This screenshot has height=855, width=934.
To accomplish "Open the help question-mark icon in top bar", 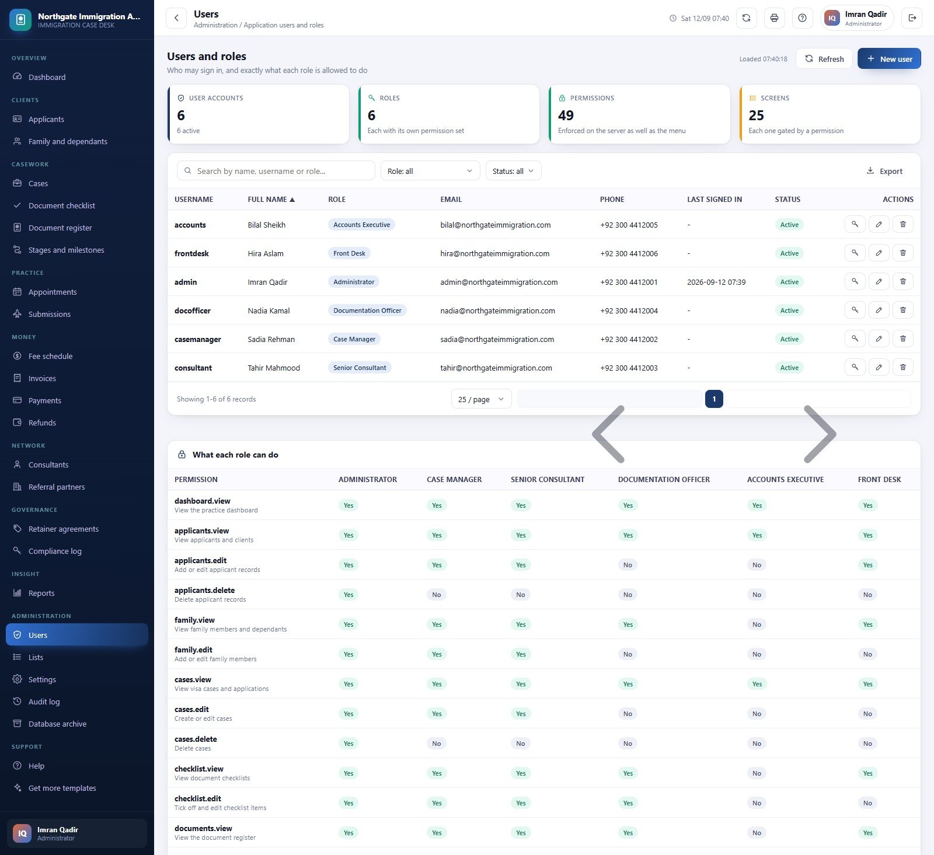I will click(x=802, y=18).
